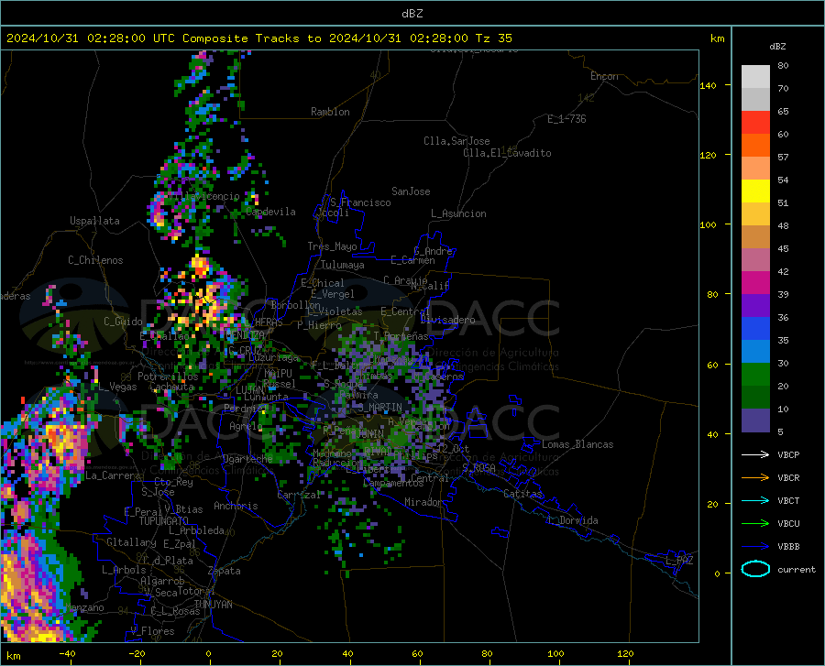
Task: Click the 'Ugarteche' map label
Action: pos(247,459)
